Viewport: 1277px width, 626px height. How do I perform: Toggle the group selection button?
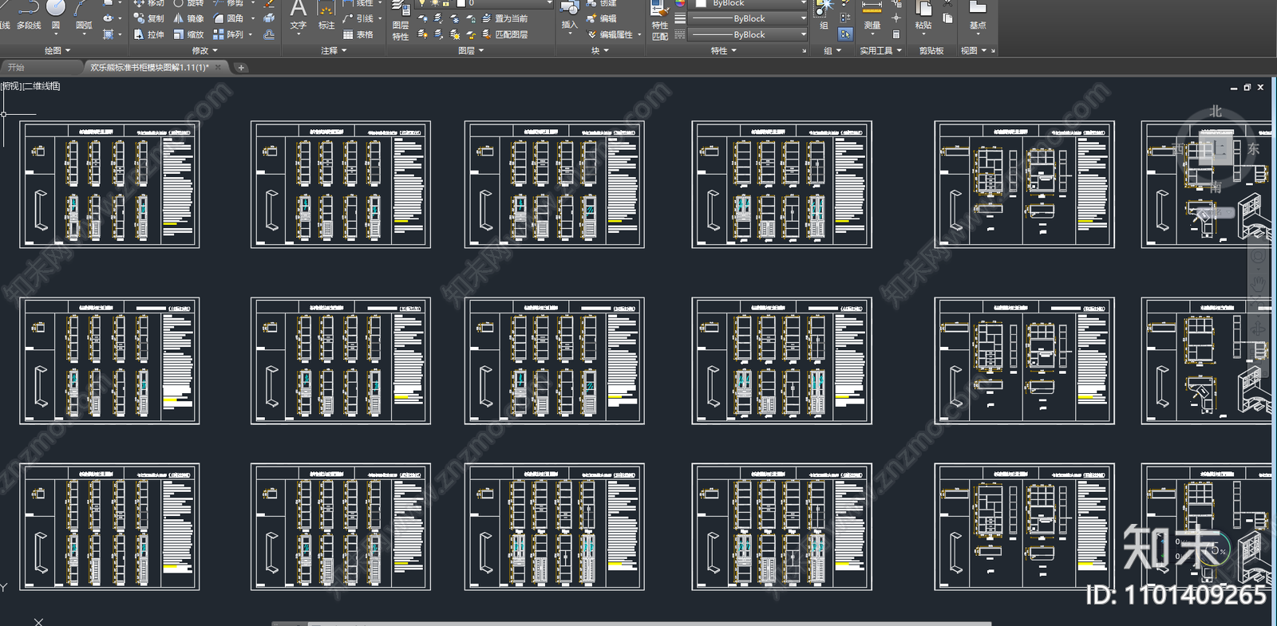[845, 34]
